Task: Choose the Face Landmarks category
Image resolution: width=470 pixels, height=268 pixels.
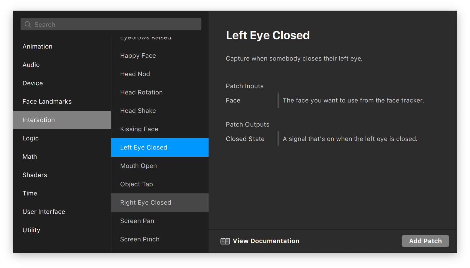Action: tap(47, 102)
